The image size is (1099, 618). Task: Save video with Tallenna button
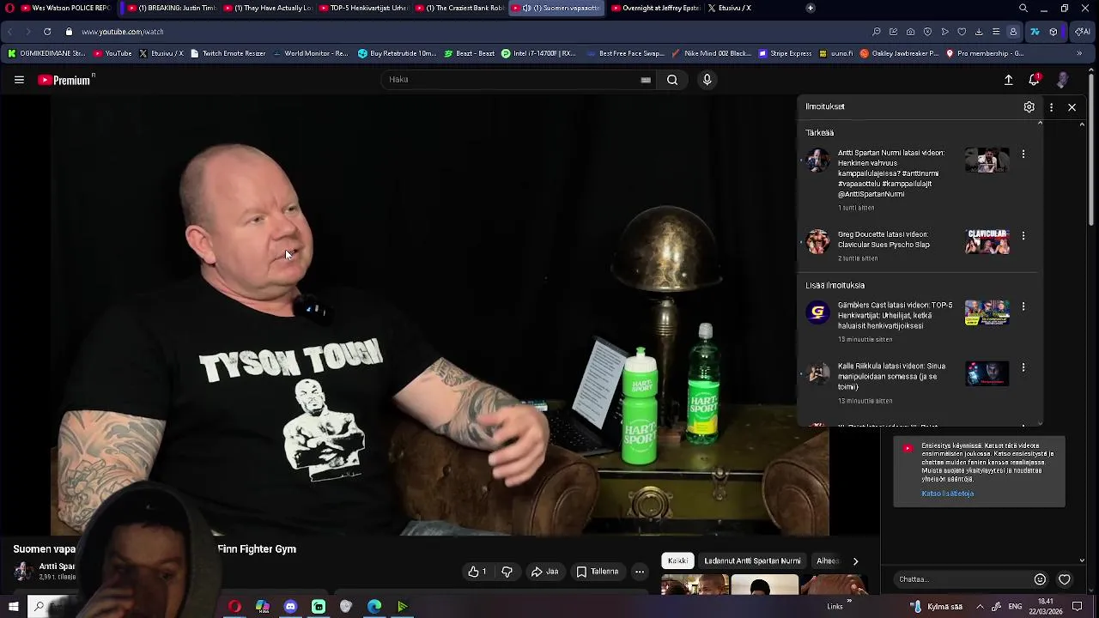pyautogui.click(x=597, y=572)
